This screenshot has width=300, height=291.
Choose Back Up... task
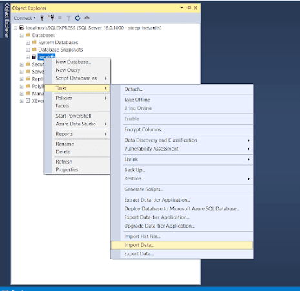click(x=182, y=170)
